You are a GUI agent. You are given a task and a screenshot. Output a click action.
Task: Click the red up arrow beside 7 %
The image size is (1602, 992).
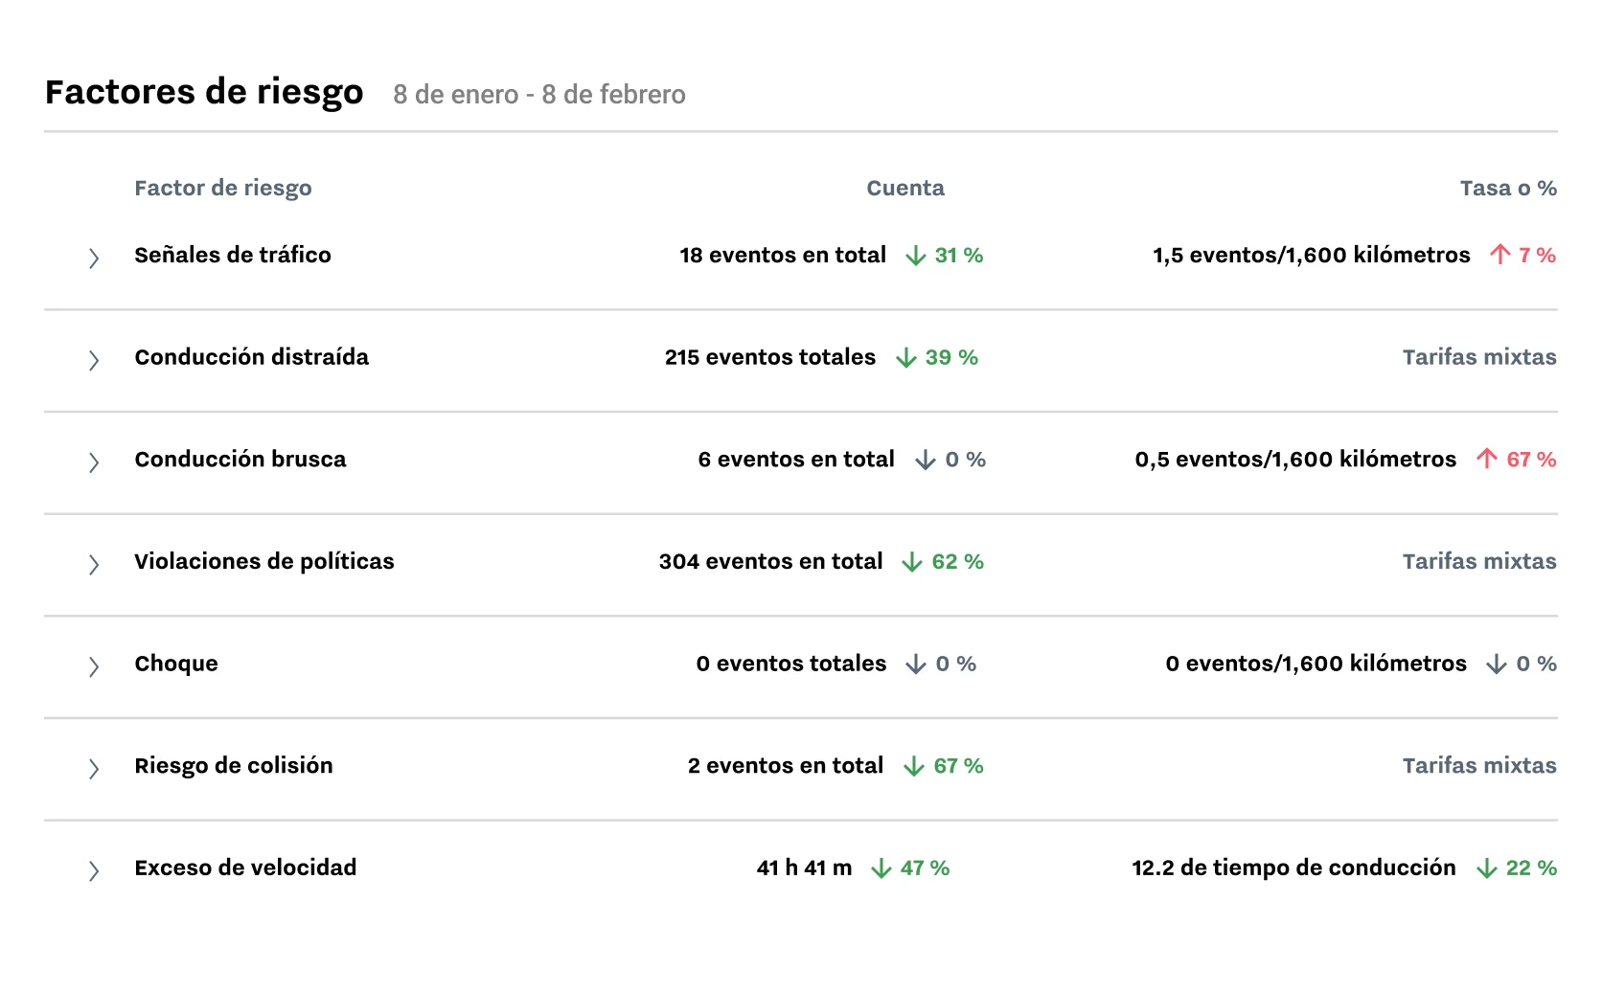[x=1499, y=256]
